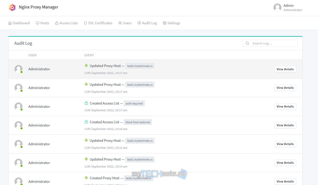Click the 'auth required' tag

(x=134, y=103)
